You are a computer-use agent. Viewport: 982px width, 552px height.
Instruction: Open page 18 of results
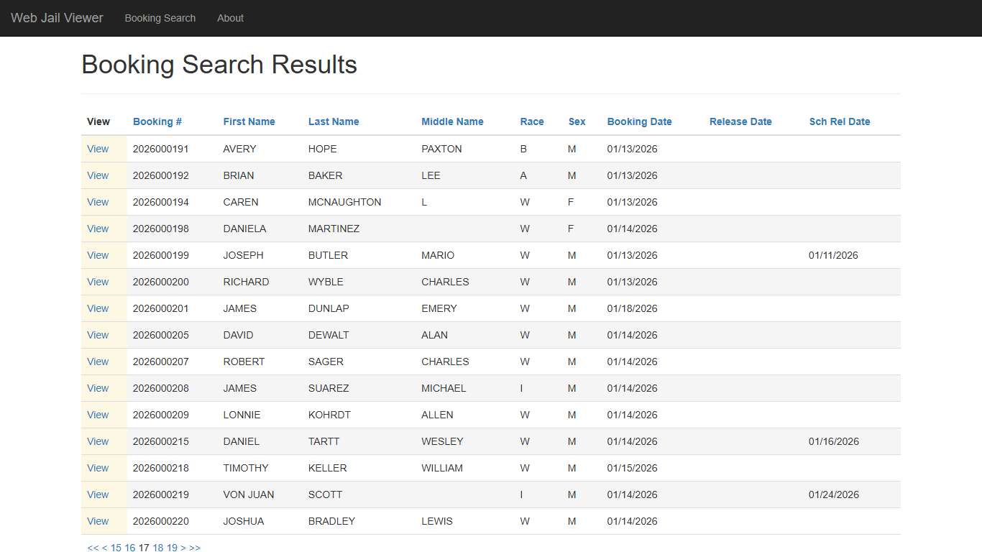pyautogui.click(x=157, y=548)
